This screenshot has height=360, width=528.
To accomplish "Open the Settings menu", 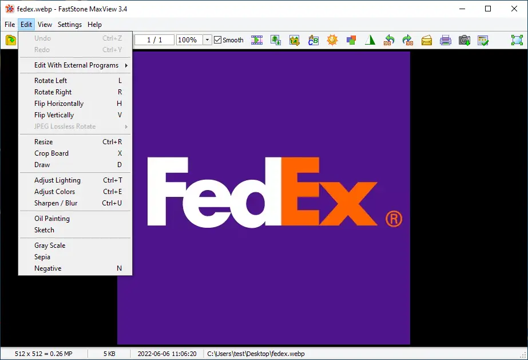I will (x=70, y=25).
